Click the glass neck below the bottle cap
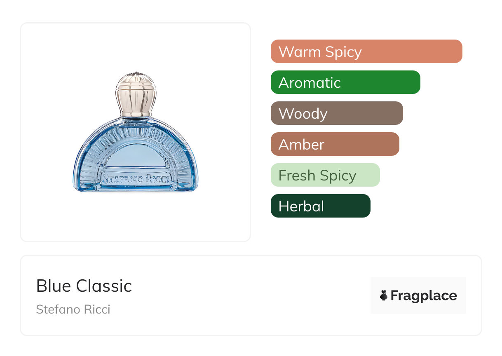502x356 pixels. 135,119
